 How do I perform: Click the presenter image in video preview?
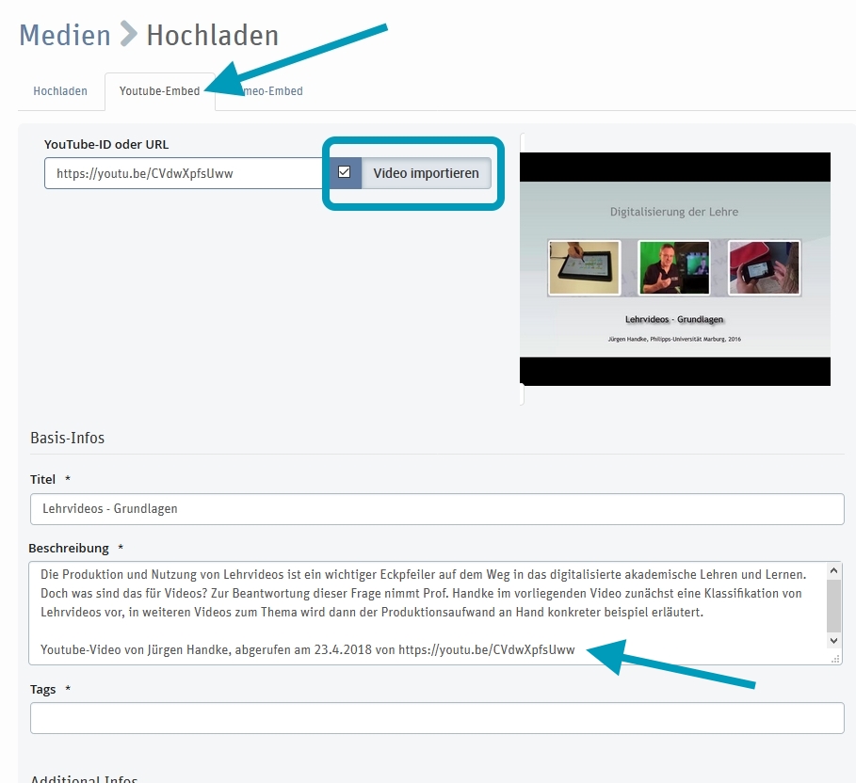673,267
